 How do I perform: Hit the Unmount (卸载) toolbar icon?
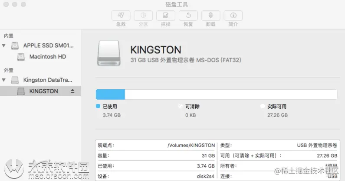(x=210, y=16)
